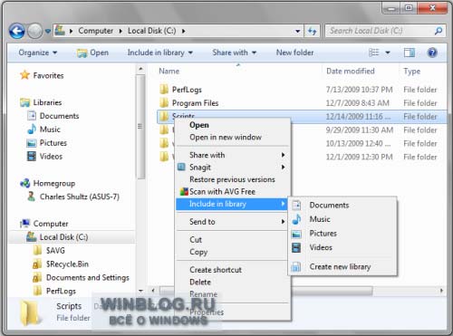This screenshot has width=453, height=336.
Task: Click the Program Files folder icon
Action: pyautogui.click(x=164, y=103)
